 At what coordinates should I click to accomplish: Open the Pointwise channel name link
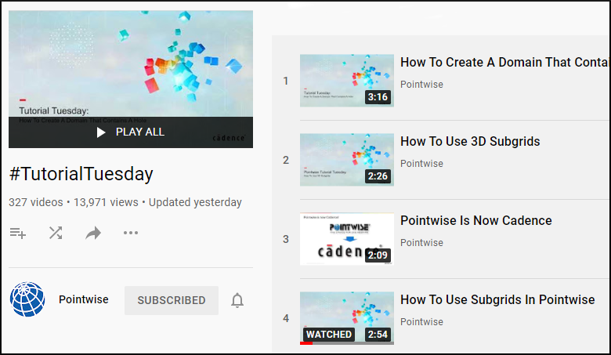click(x=84, y=299)
